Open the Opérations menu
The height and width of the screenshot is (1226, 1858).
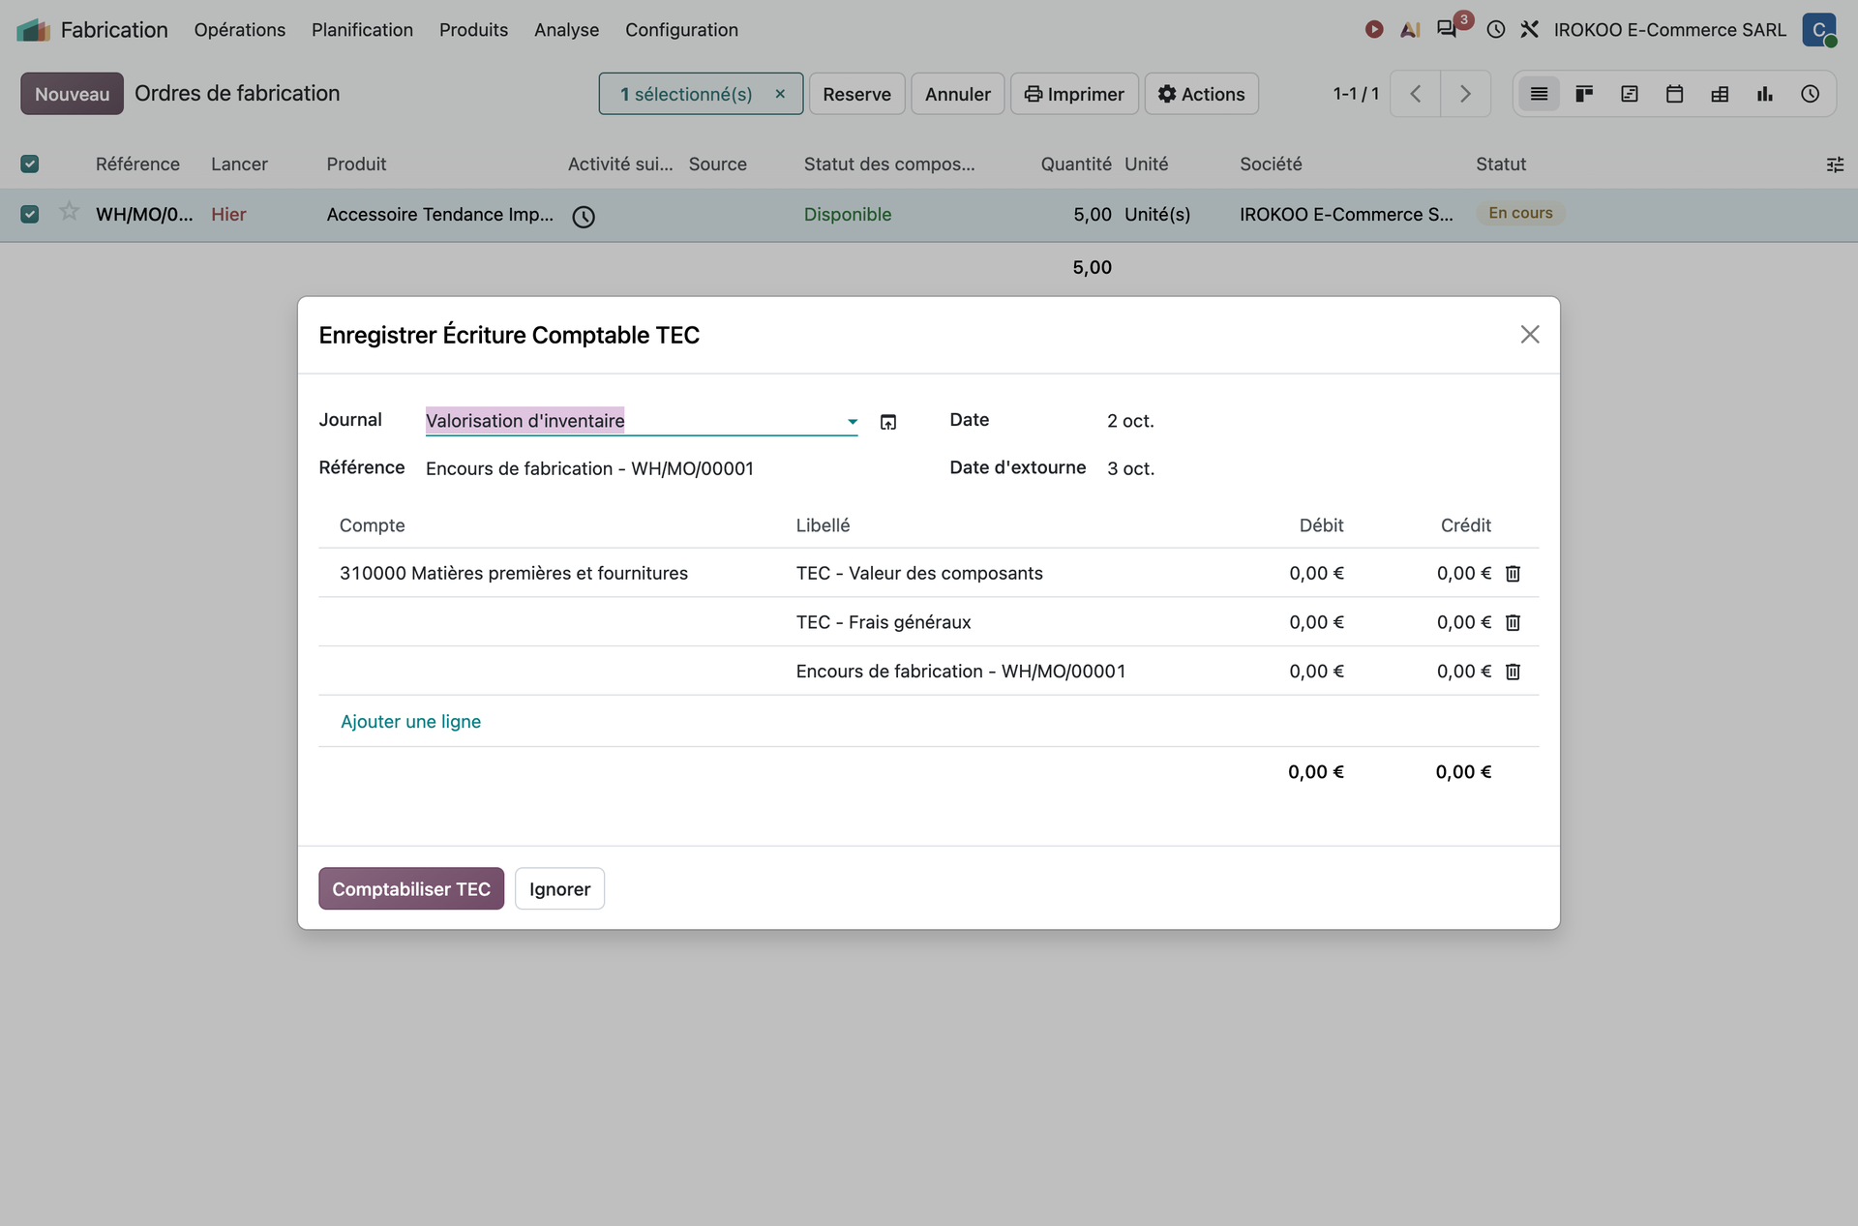click(240, 30)
